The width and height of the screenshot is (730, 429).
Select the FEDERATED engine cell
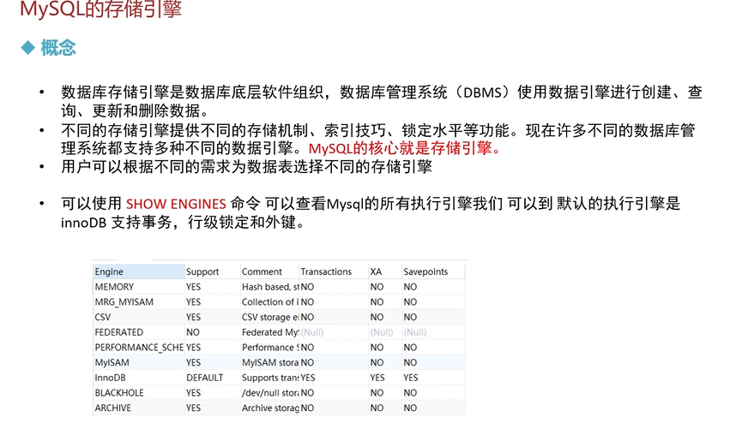coord(139,332)
